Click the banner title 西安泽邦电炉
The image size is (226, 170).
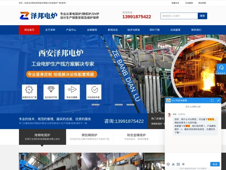(x=61, y=53)
